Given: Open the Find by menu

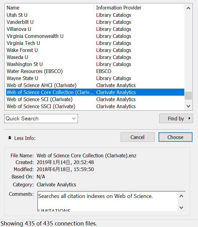Looking at the screenshot, I should (176, 119).
